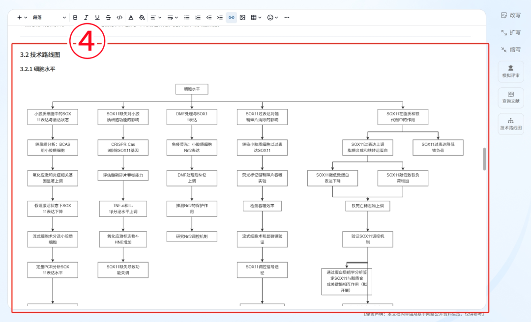Select the SOX11过表达对髓鞘碎片清除的影响 node
Screen dimensions: 531x322
tap(262, 117)
